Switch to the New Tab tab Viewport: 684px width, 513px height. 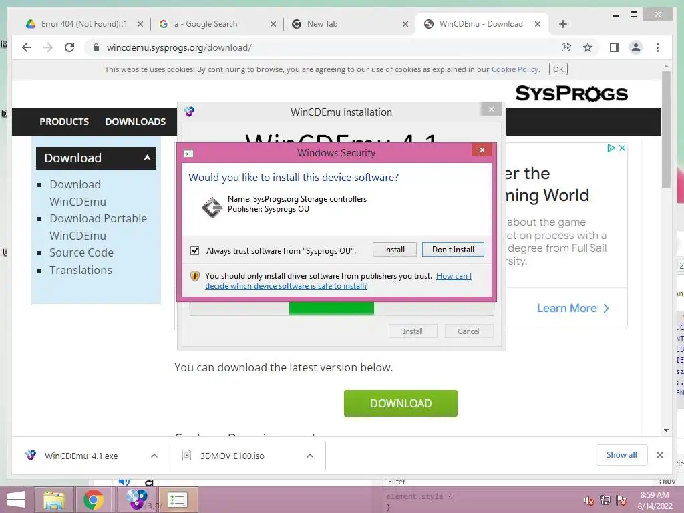[x=349, y=24]
